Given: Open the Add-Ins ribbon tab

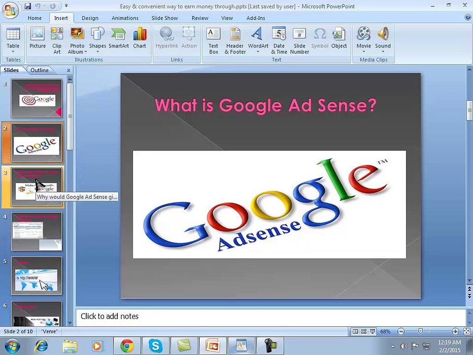Looking at the screenshot, I should [256, 18].
